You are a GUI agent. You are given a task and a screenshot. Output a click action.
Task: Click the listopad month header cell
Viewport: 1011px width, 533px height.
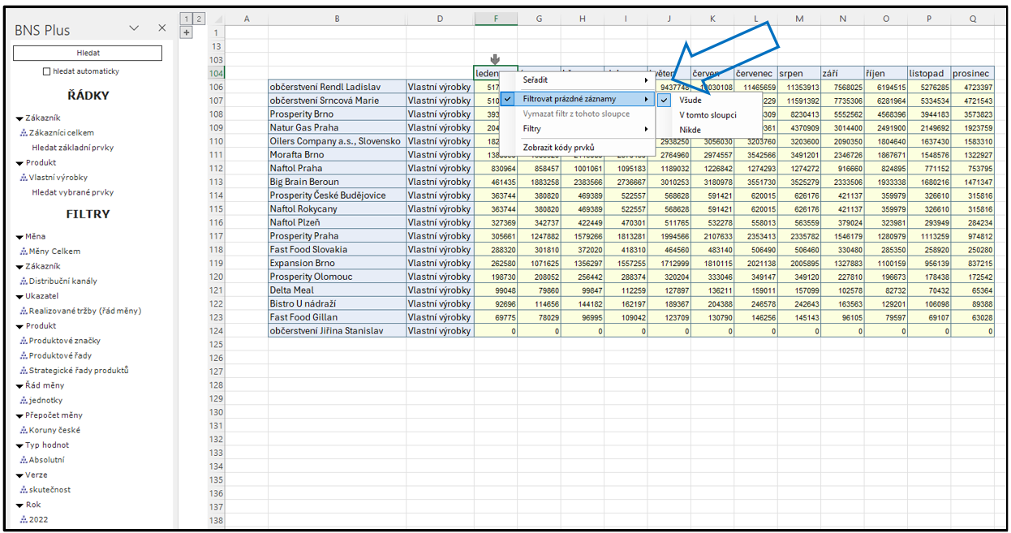click(928, 73)
